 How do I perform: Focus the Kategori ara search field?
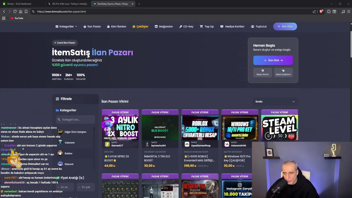tap(75, 119)
